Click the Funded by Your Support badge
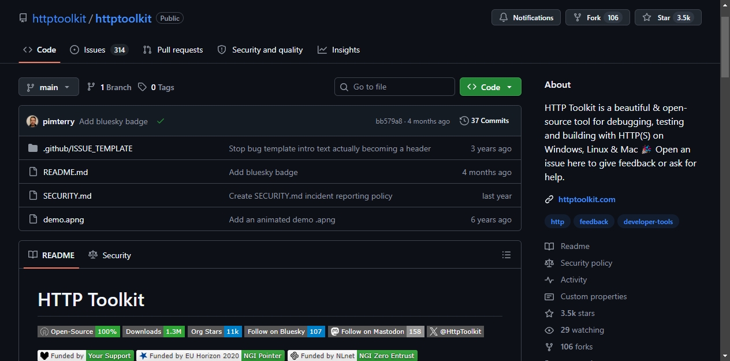The height and width of the screenshot is (361, 730). point(85,355)
